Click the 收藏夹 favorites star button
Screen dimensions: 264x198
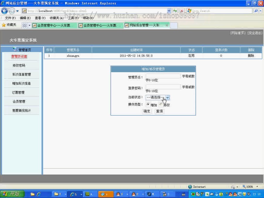(9, 25)
